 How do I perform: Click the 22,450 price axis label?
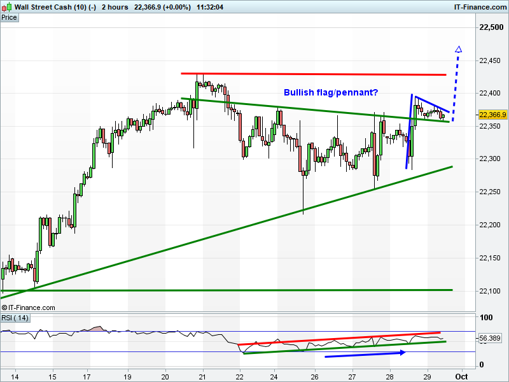click(489, 60)
